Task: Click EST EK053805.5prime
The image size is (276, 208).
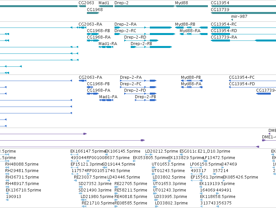Action: 151,158
